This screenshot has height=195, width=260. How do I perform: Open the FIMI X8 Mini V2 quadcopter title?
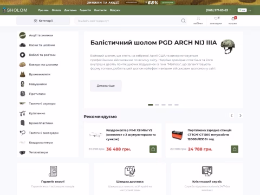[131, 135]
